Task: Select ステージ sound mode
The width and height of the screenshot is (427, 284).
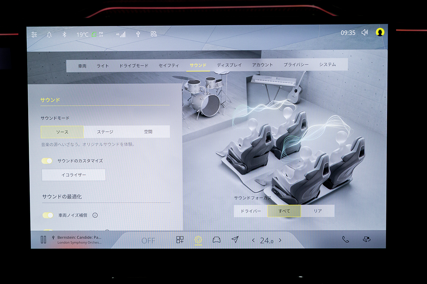Action: (x=105, y=132)
